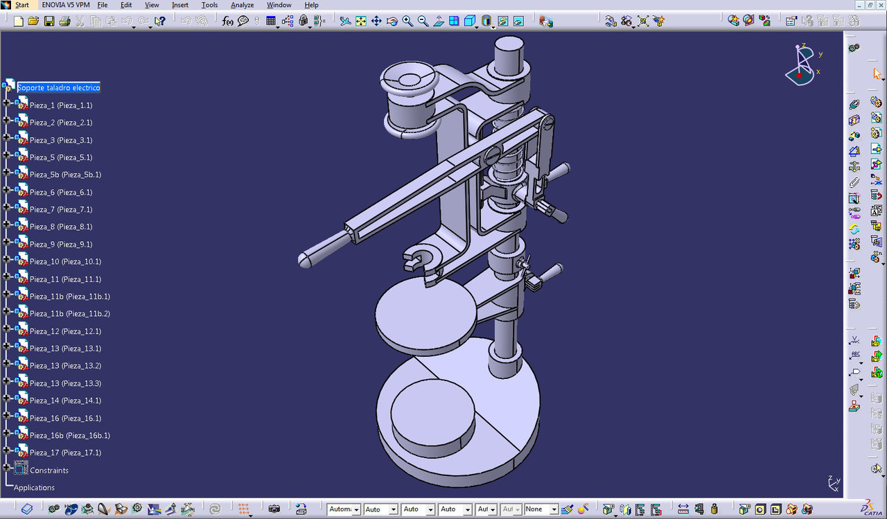887x519 pixels.
Task: Activate the Fly Mode airplane icon
Action: click(344, 21)
